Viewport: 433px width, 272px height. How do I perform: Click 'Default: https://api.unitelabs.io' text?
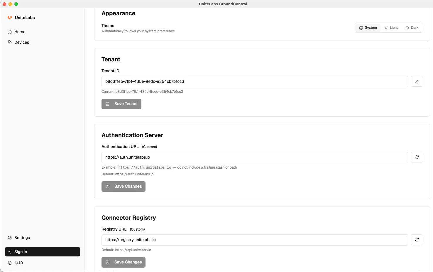[x=126, y=250]
